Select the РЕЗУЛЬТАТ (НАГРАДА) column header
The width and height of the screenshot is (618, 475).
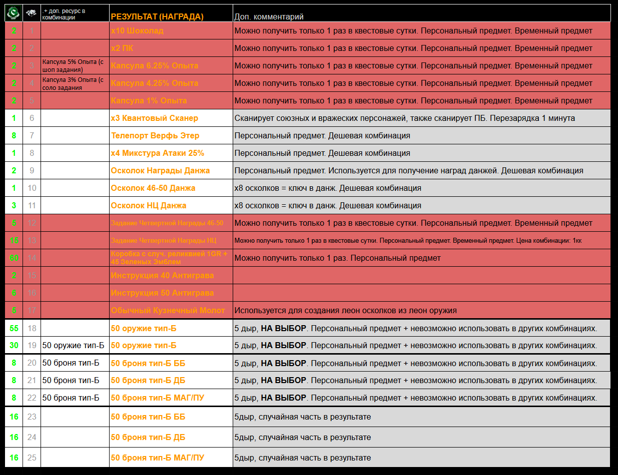pos(157,16)
